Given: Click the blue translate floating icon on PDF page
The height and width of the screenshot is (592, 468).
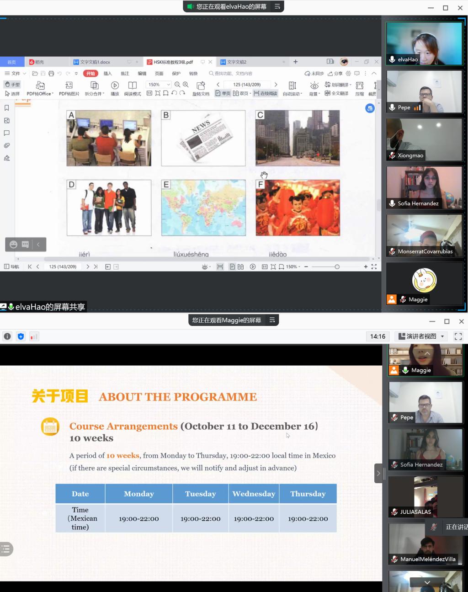Looking at the screenshot, I should [370, 108].
